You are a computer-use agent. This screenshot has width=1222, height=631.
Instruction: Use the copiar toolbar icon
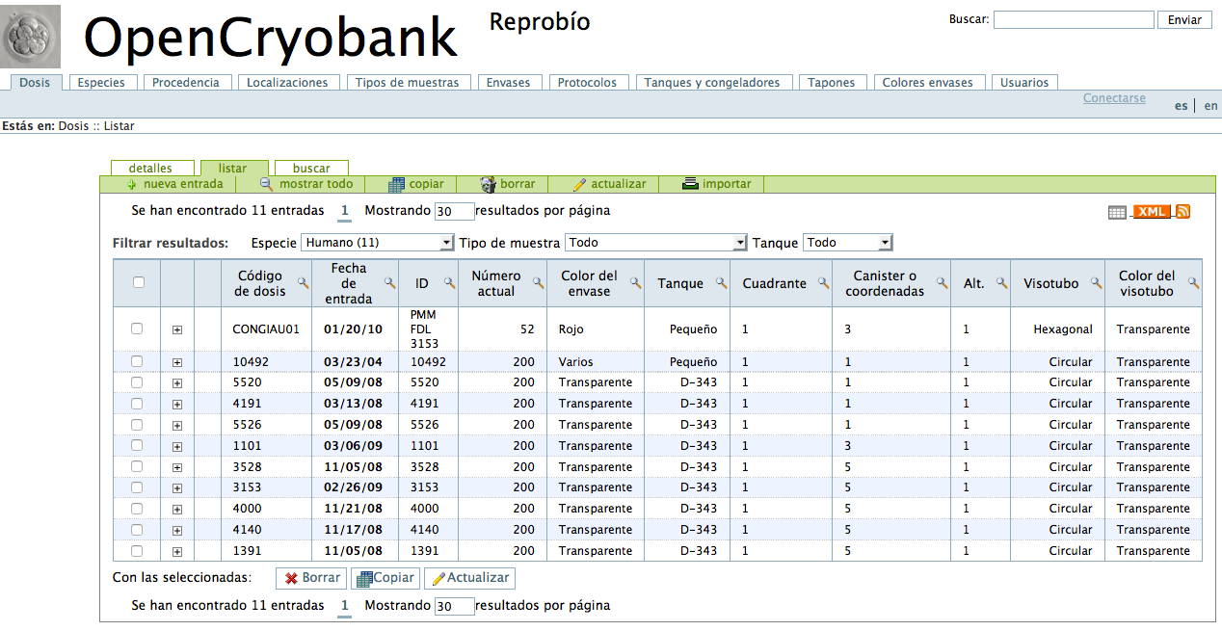tap(395, 183)
